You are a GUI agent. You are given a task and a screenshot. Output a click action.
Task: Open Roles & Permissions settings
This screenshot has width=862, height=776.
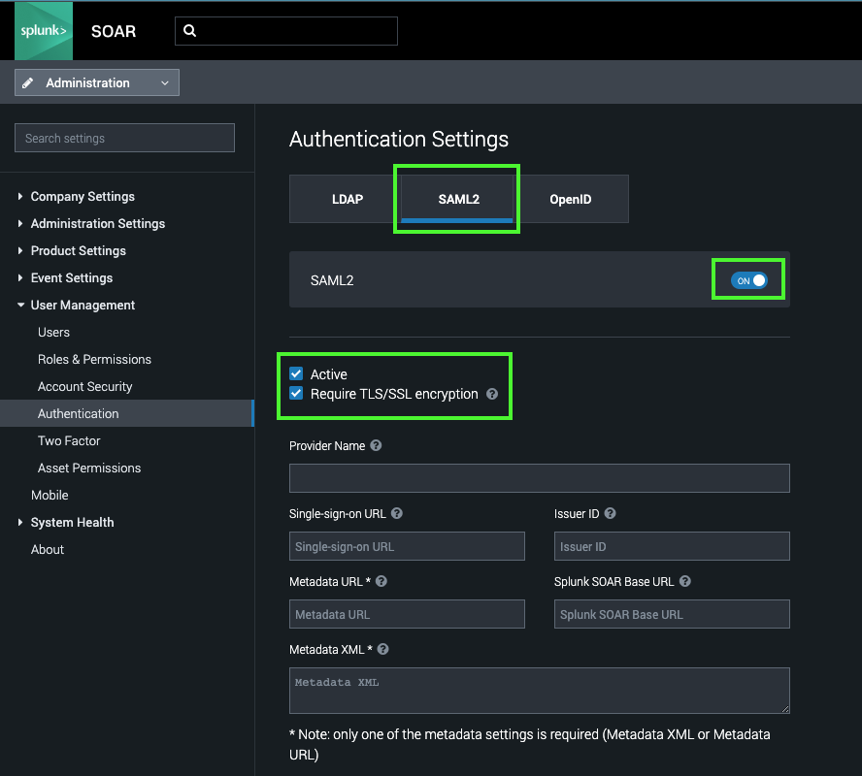click(x=94, y=359)
